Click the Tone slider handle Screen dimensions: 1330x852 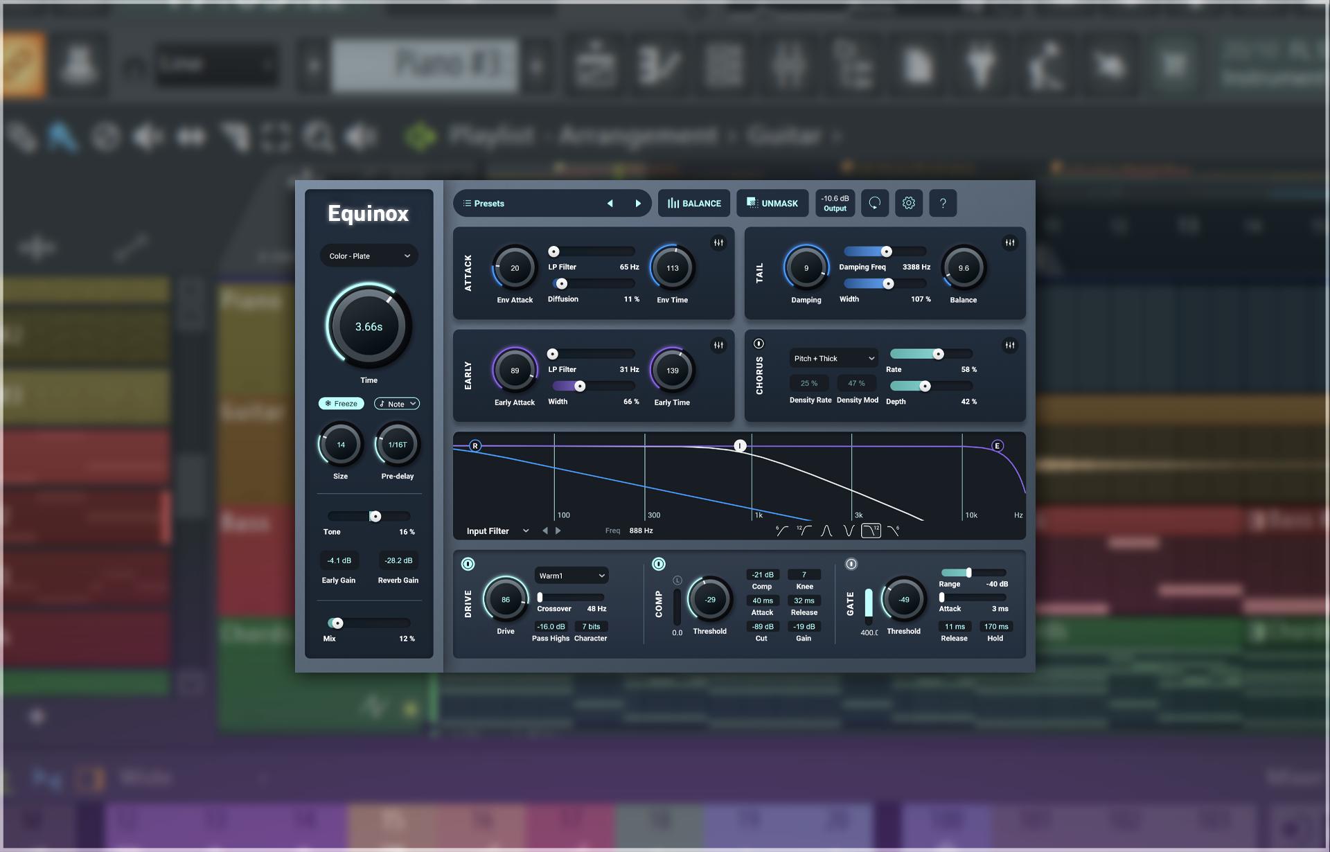coord(375,516)
